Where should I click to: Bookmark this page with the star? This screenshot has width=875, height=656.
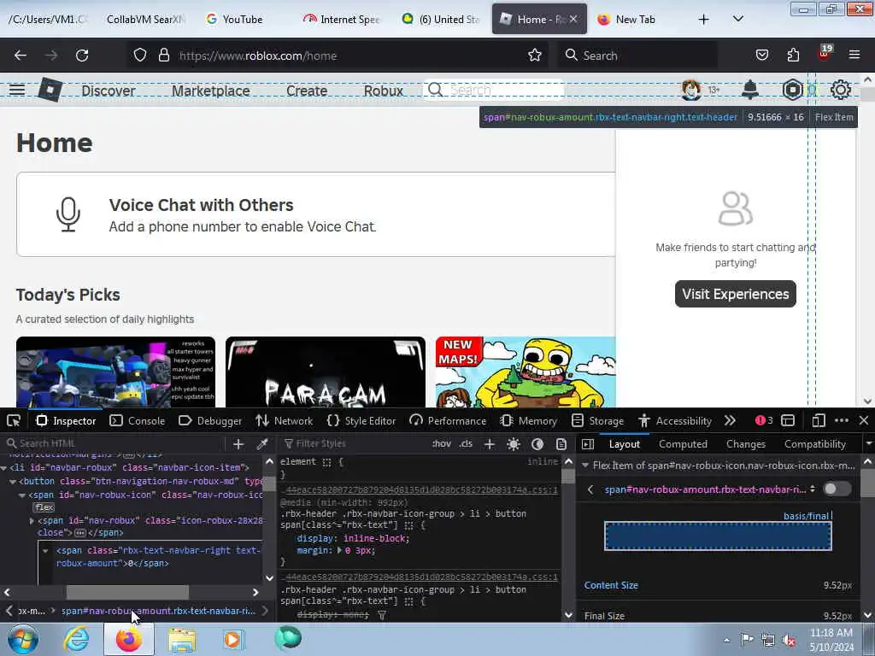tap(535, 56)
